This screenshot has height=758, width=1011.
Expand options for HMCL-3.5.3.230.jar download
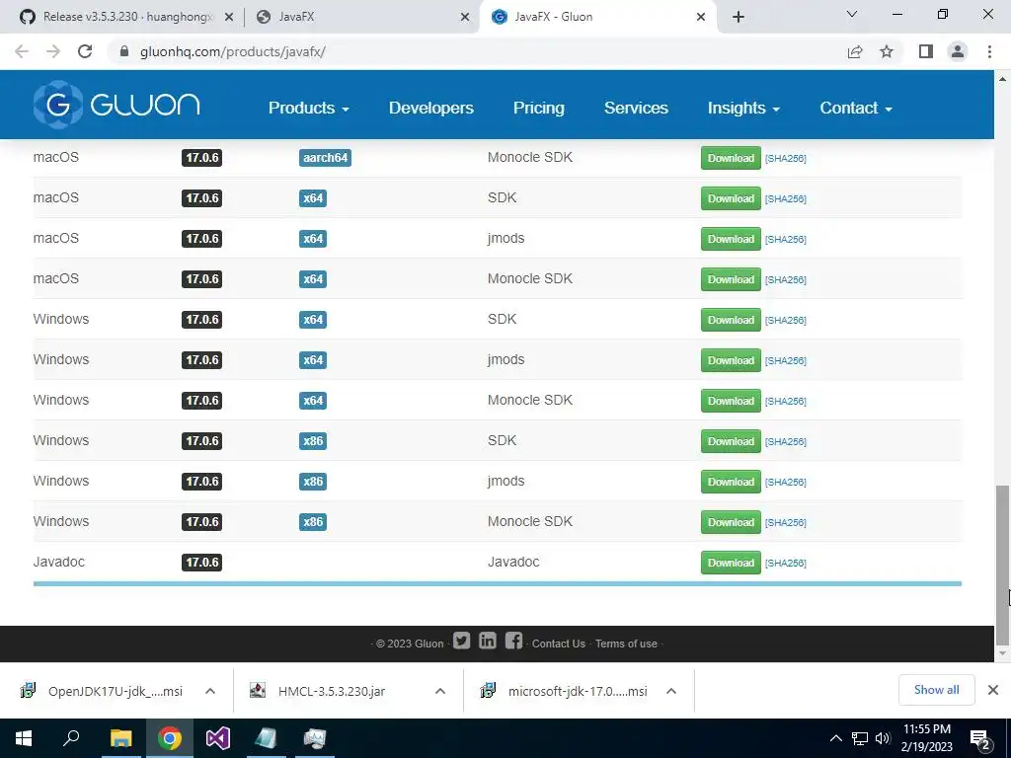pos(440,691)
